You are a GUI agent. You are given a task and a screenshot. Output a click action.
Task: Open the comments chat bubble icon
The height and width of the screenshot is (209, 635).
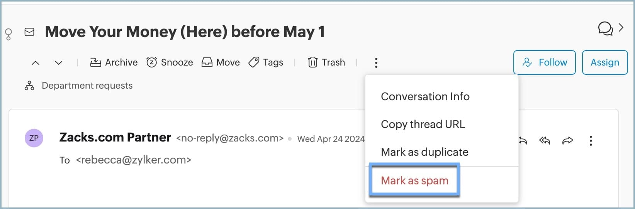point(605,28)
